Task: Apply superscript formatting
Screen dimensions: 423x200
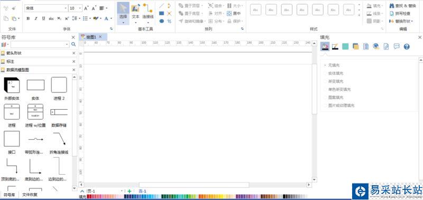Action: [67, 18]
